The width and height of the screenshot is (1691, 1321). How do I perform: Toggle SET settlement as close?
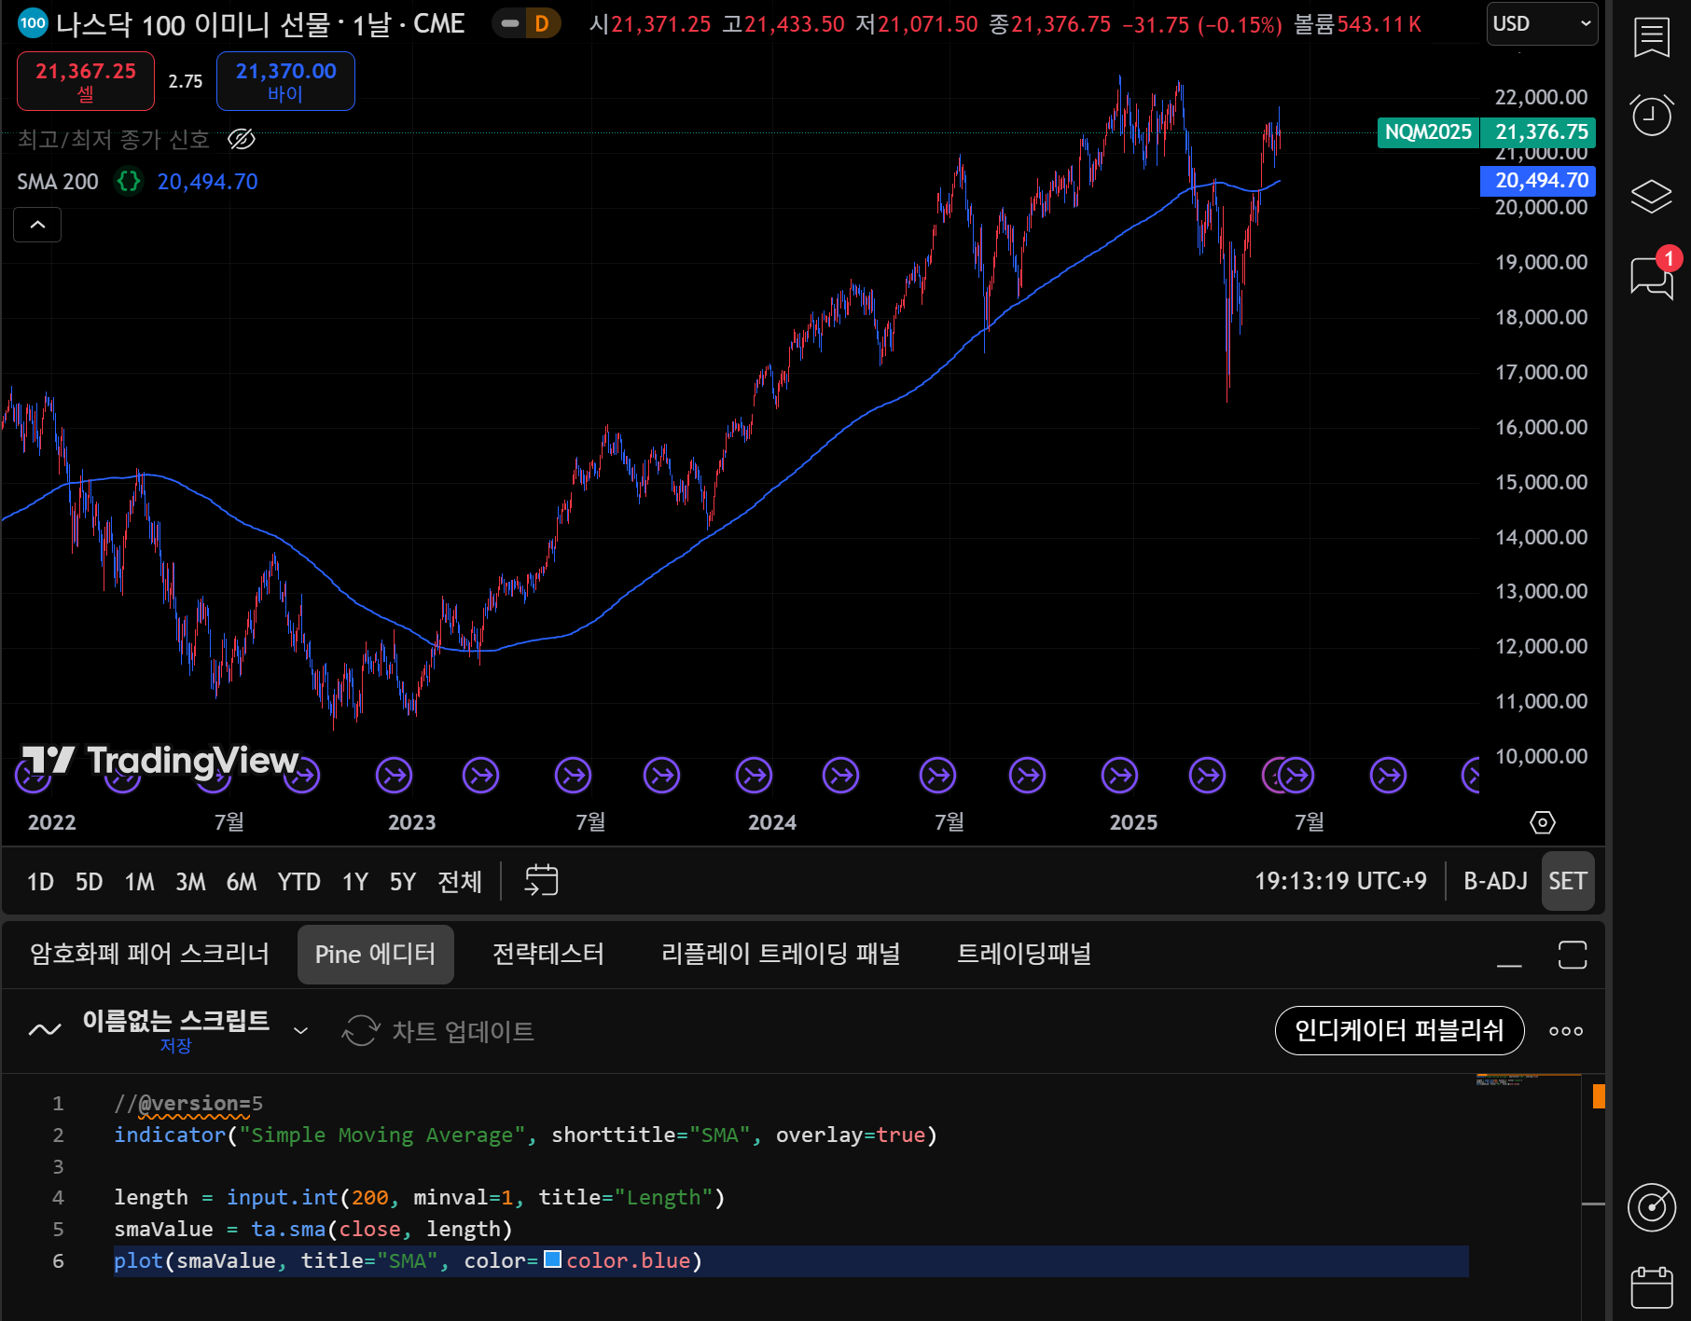coord(1568,881)
